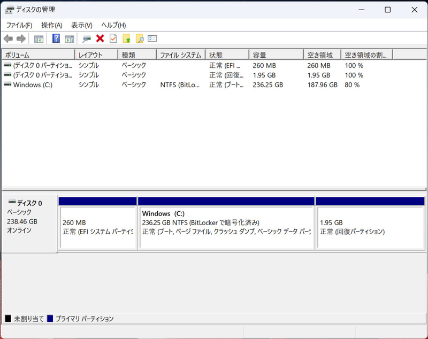The height and width of the screenshot is (339, 428).
Task: Click the settings list view toolbar icon
Action: pos(152,38)
